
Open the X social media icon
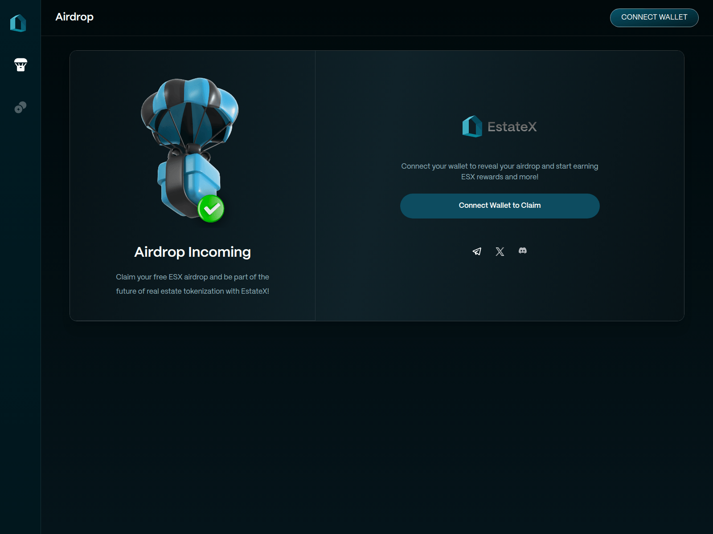point(500,251)
